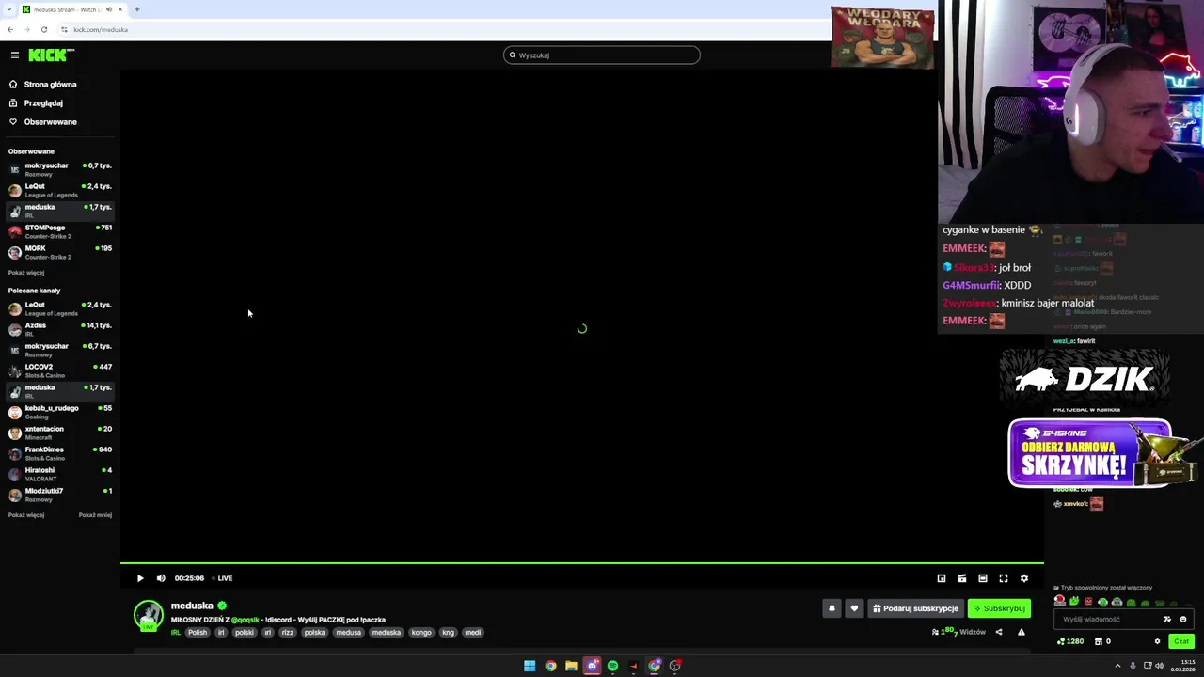Viewport: 1204px width, 677px height.
Task: Expand recommended list with Pokaż więcej
Action: [26, 515]
